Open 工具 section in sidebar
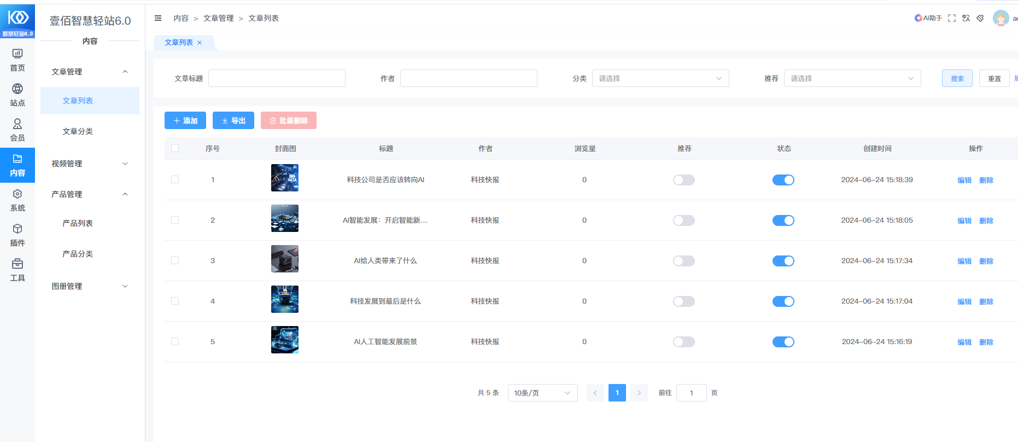This screenshot has height=442, width=1018. click(x=17, y=270)
